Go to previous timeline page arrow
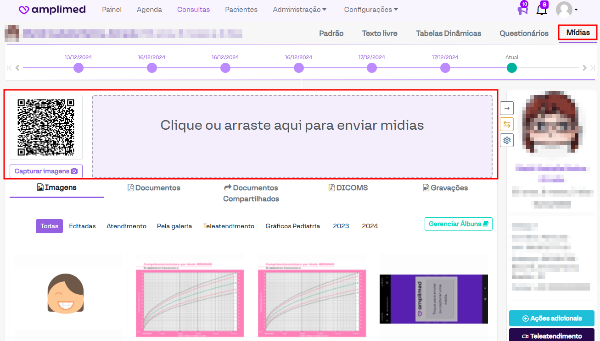Image resolution: width=600 pixels, height=341 pixels. pyautogui.click(x=17, y=68)
